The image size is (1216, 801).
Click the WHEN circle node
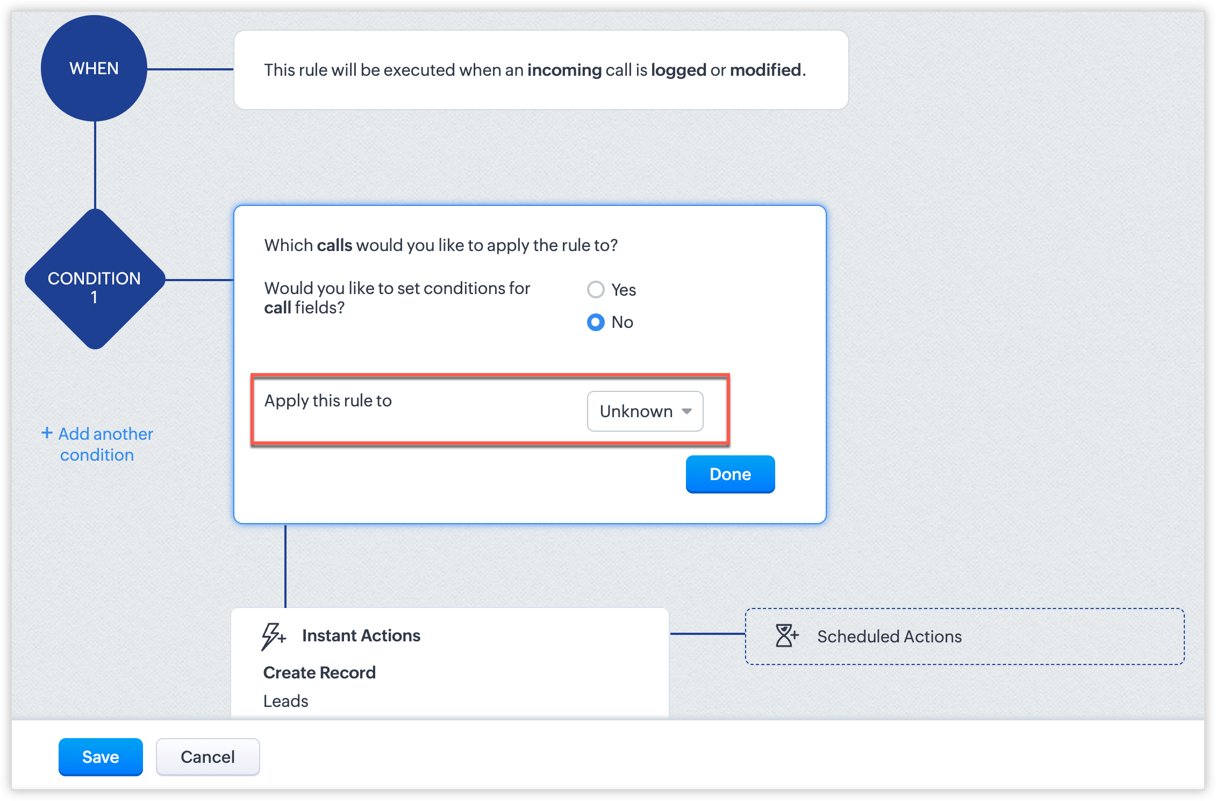pyautogui.click(x=94, y=68)
